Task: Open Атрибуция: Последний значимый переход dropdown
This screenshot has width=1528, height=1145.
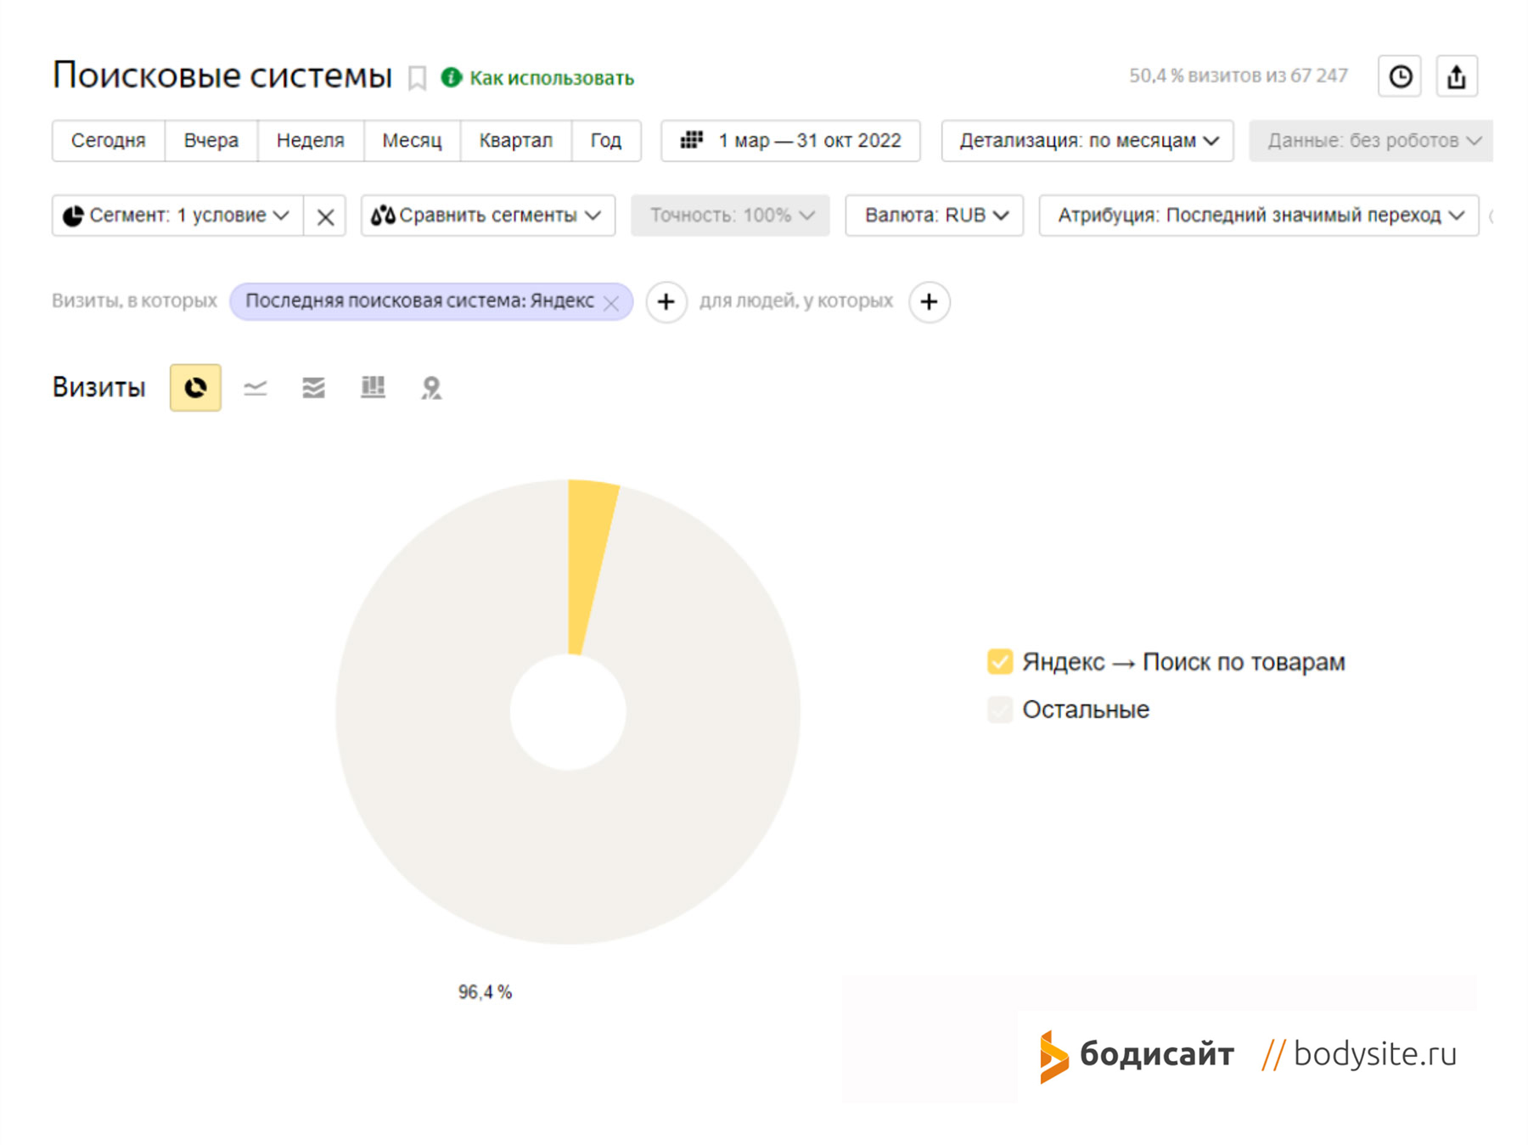Action: tap(1259, 216)
